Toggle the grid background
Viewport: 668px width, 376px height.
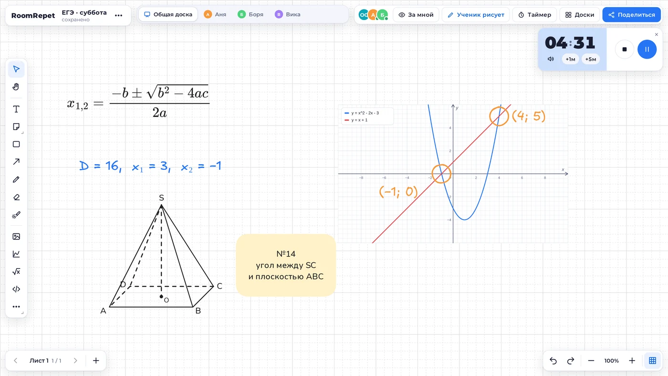pos(653,361)
